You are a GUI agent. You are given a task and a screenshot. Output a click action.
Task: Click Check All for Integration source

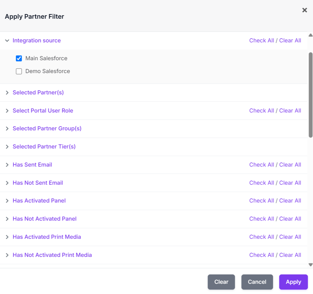261,40
